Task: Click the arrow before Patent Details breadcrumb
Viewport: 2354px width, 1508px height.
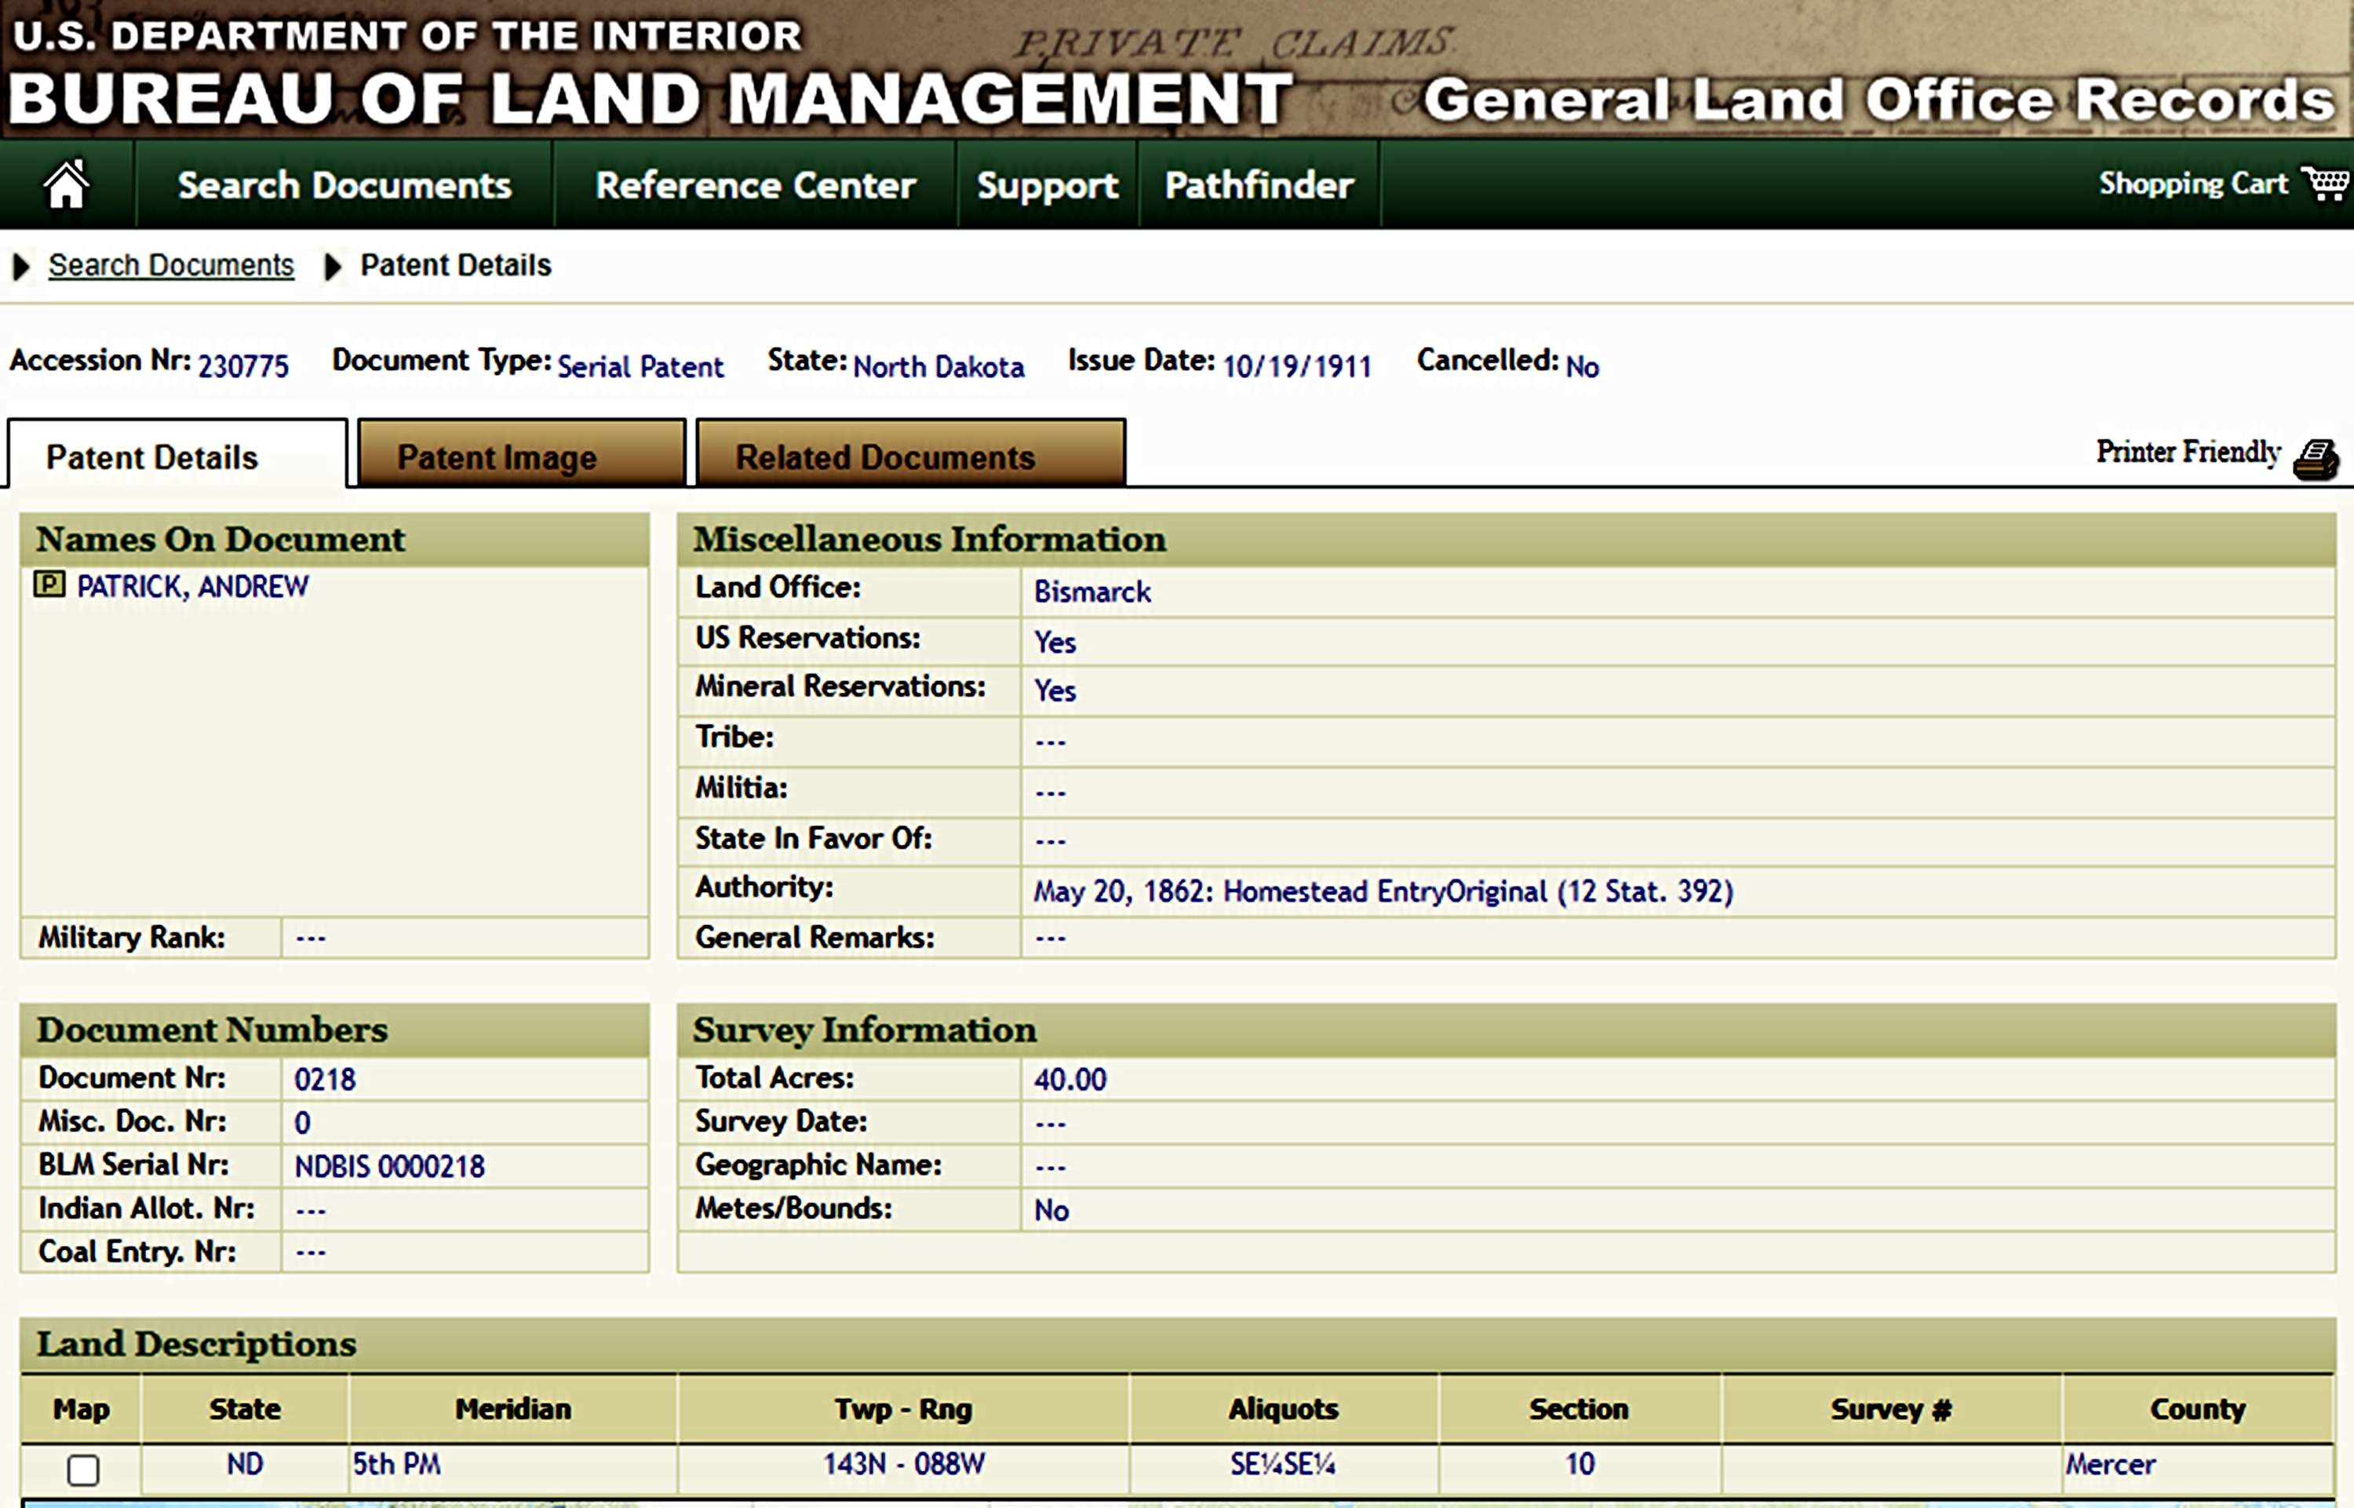Action: pos(332,266)
